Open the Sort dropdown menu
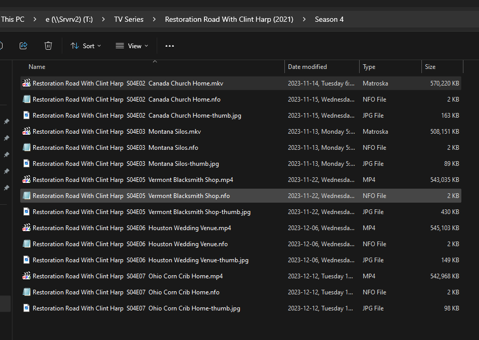Screen dimensions: 479x340 86,46
